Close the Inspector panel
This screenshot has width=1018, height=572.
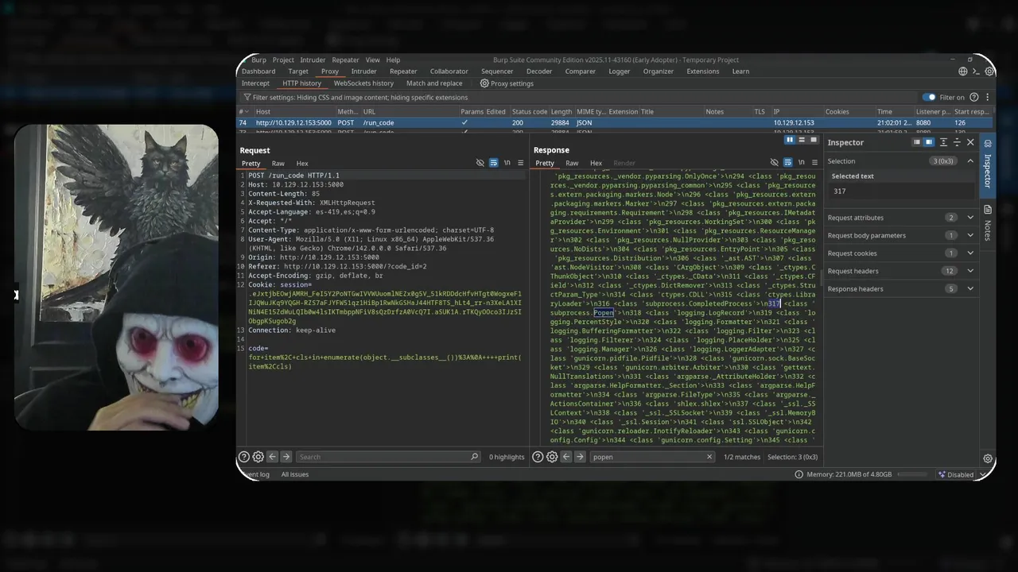pos(970,142)
